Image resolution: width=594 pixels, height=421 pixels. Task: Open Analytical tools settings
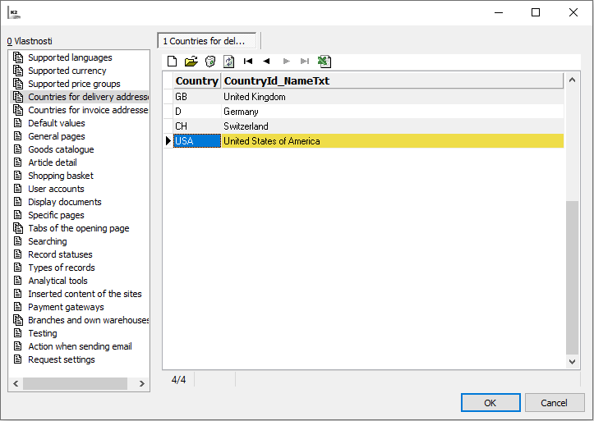pos(58,281)
